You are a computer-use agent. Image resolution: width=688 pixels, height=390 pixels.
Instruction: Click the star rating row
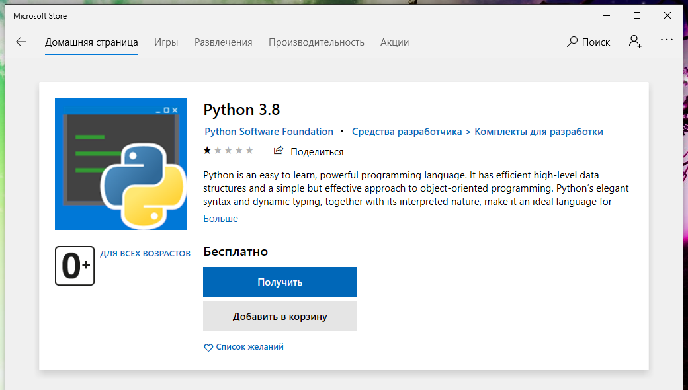pos(228,151)
